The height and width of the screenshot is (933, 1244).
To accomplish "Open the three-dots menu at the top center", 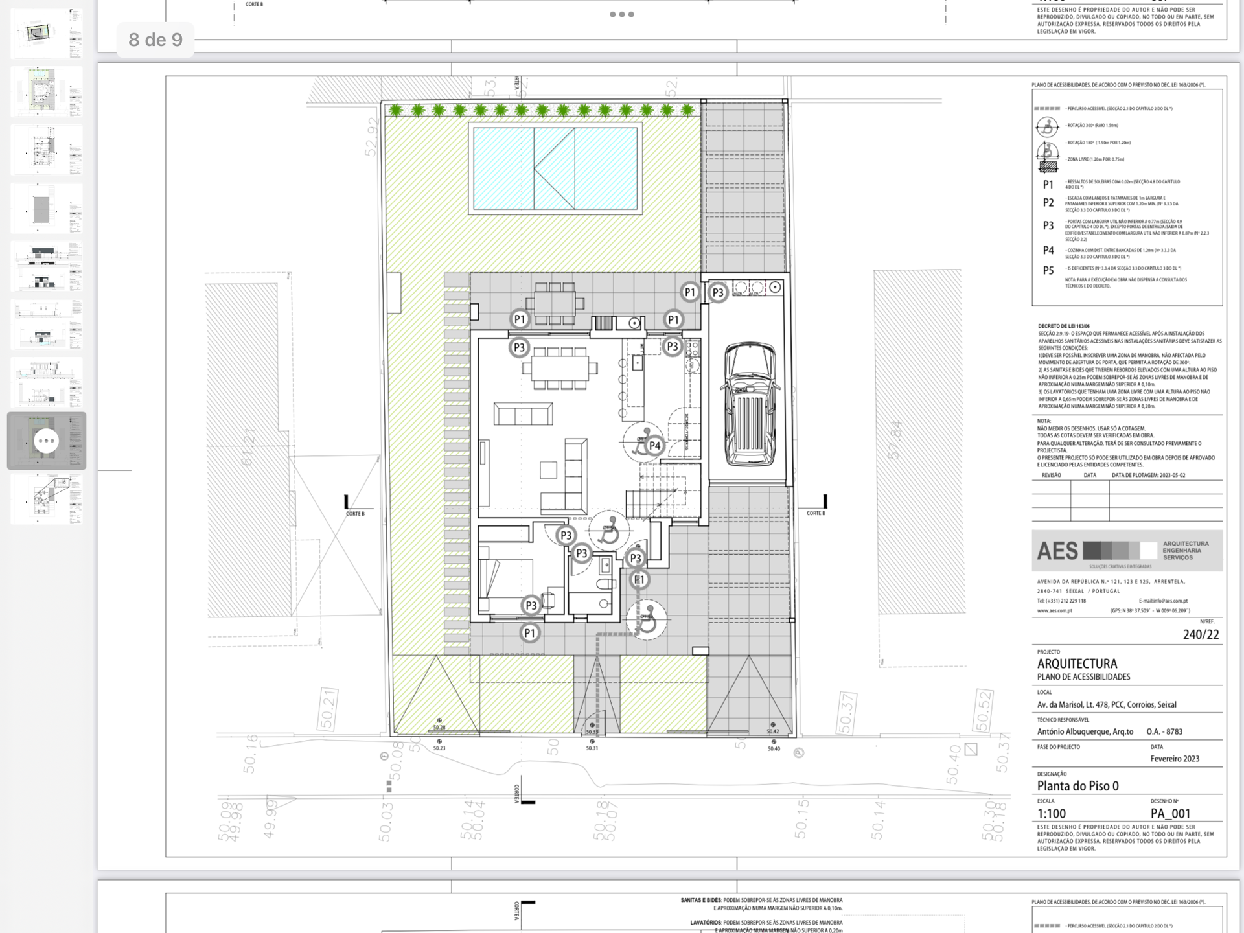I will coord(621,14).
